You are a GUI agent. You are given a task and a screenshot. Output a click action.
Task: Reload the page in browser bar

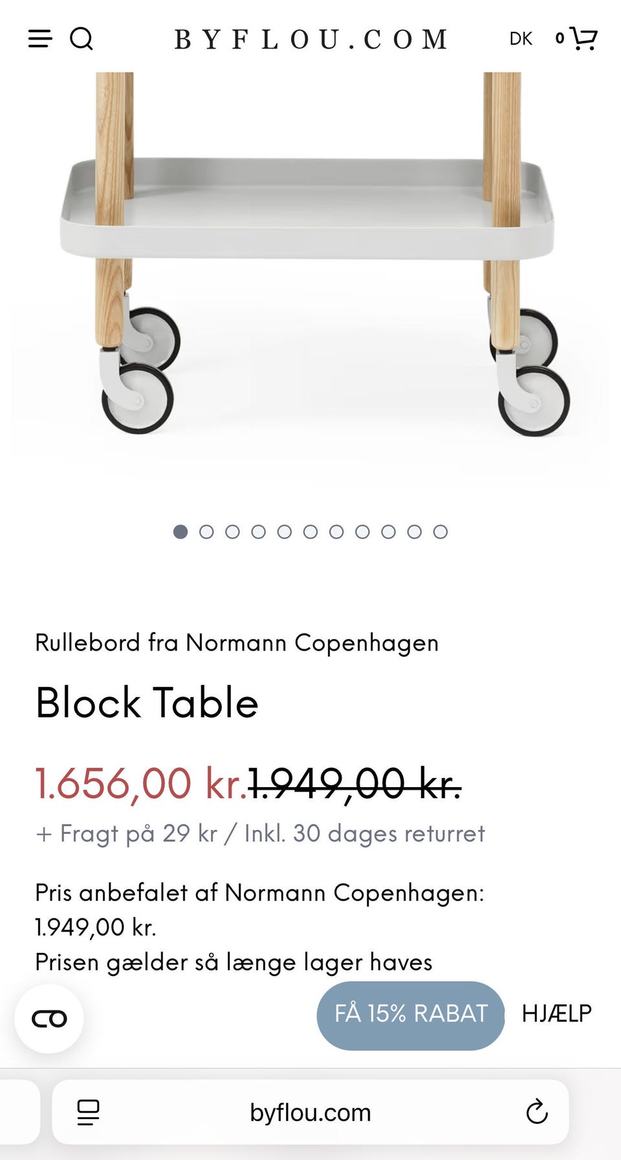[x=537, y=1112]
